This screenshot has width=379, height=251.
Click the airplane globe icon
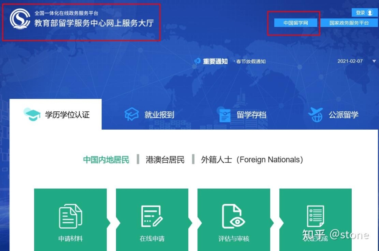(316, 115)
